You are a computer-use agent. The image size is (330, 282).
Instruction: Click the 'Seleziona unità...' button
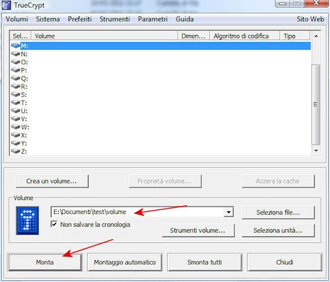coord(278,230)
